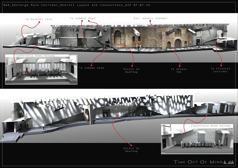Image resolution: width=238 pixels, height=168 pixels.
Task: Click the cathedral skyline icon beside Time Out Of Mind
Action: tap(228, 162)
